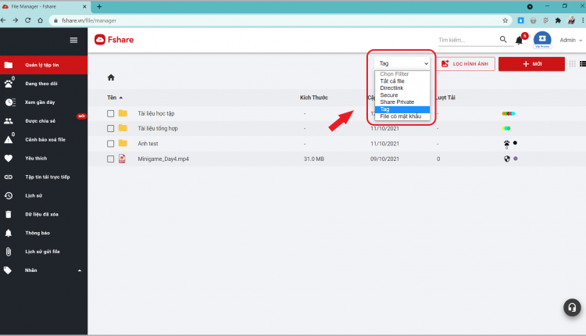Click the browser address bar URL
586x336 pixels.
click(89, 20)
